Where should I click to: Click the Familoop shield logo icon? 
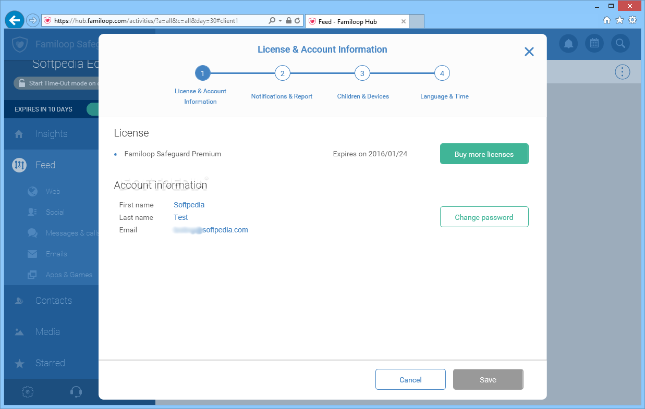tap(20, 44)
